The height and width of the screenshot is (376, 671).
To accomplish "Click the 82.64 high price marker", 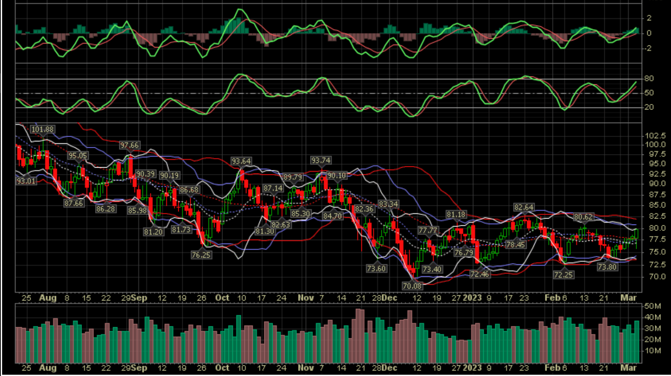I will pyautogui.click(x=524, y=207).
